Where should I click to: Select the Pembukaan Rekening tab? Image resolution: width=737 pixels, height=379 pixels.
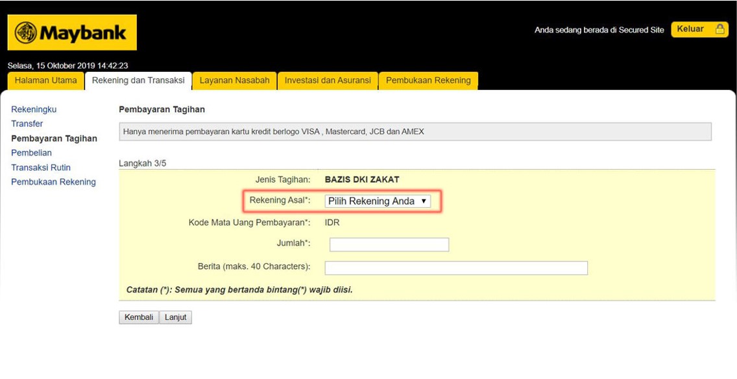428,80
